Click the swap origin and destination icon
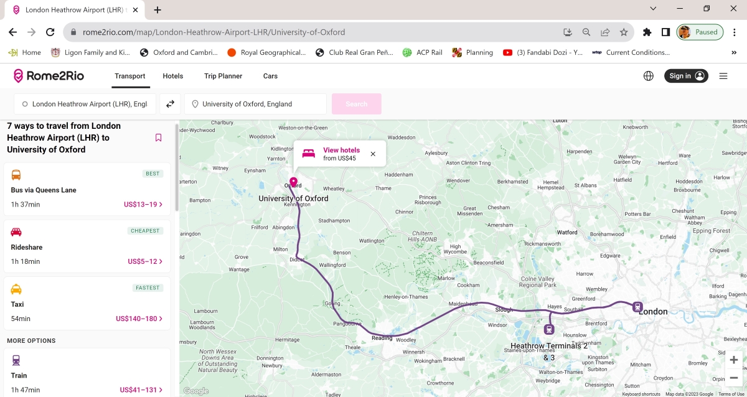Screen dimensions: 747x397 170,104
